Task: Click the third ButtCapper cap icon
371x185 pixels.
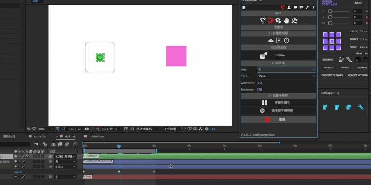Action: tap(349, 107)
